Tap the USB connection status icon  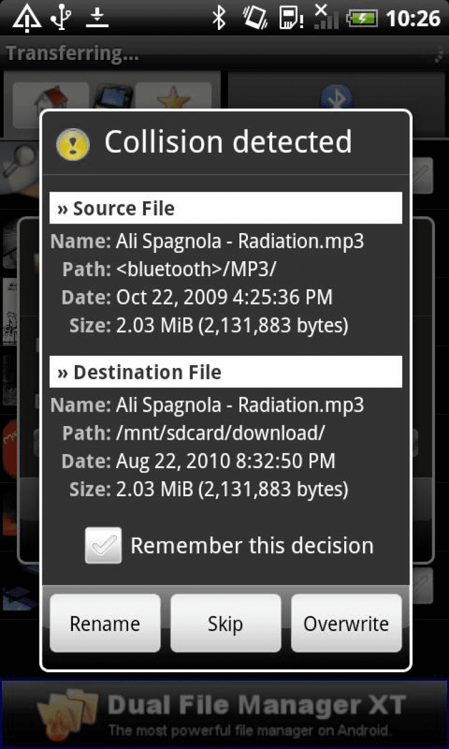pyautogui.click(x=60, y=18)
